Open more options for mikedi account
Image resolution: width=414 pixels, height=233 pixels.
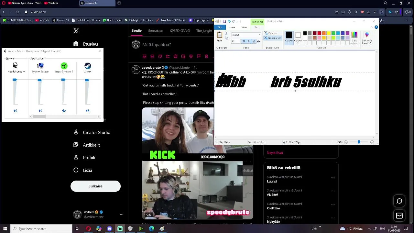click(x=122, y=214)
